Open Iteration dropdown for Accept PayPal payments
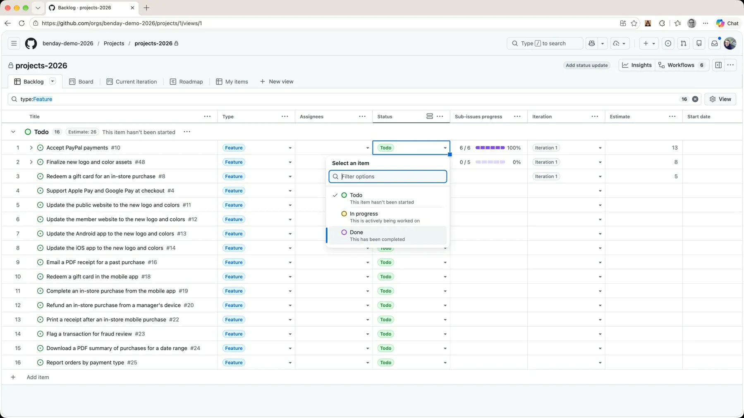The image size is (744, 418). click(600, 148)
